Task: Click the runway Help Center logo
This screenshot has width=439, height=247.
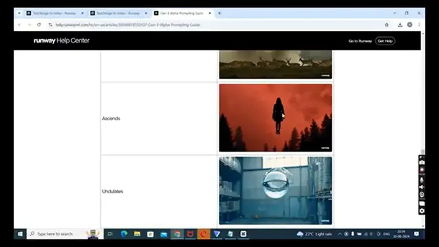Action: pos(61,40)
